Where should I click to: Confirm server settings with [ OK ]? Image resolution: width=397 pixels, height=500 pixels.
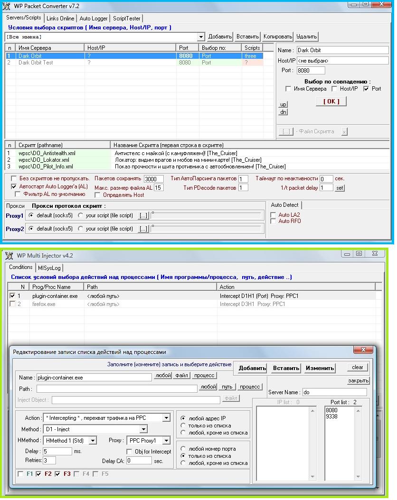point(331,102)
